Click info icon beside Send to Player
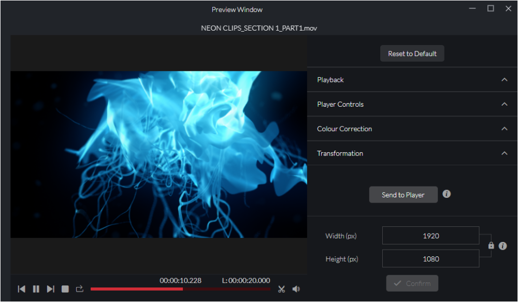 point(447,194)
